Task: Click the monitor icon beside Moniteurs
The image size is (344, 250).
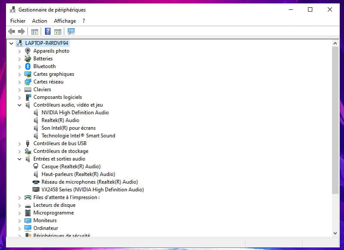Action: pos(28,220)
